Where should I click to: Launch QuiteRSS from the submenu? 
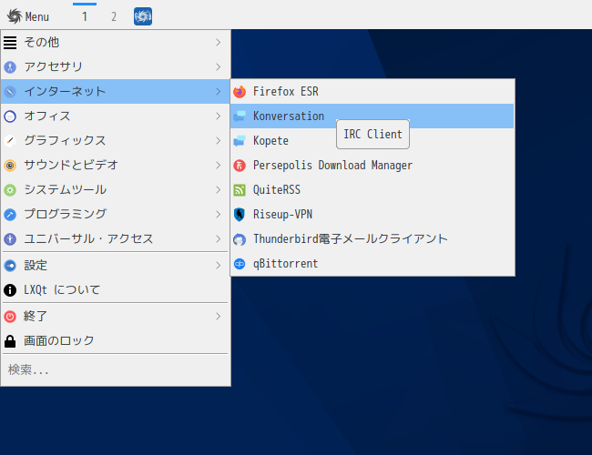click(373, 190)
